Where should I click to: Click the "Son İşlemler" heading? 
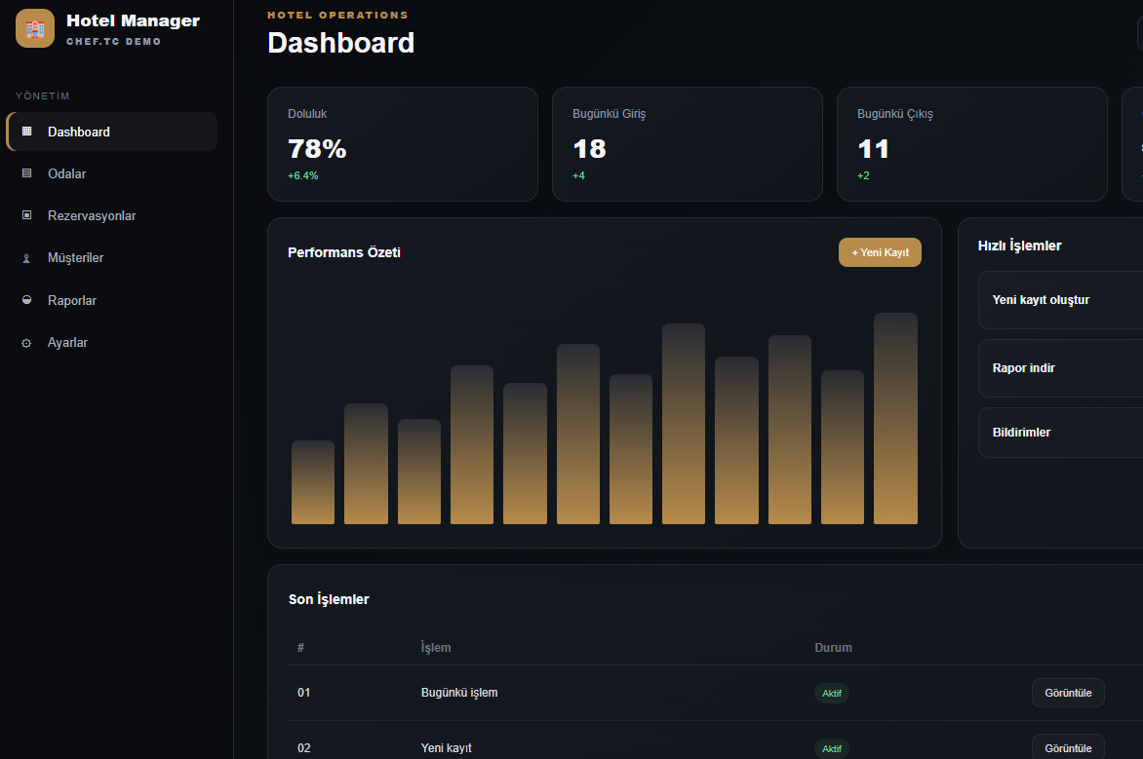329,599
